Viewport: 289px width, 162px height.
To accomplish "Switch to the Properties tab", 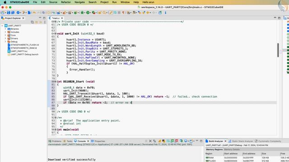I will (98, 141).
